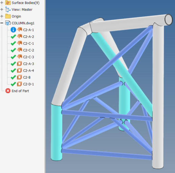This screenshot has height=173, width=175.
Task: Click the green checkmark next to C2-C-1
Action: click(x=13, y=43)
